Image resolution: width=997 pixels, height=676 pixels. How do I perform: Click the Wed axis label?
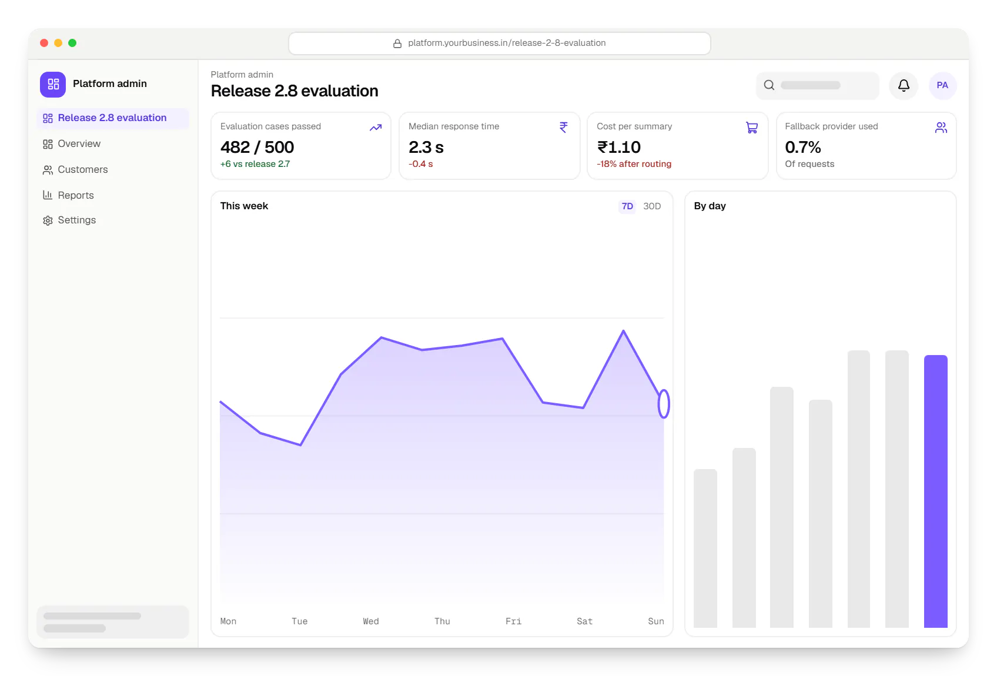(x=371, y=621)
